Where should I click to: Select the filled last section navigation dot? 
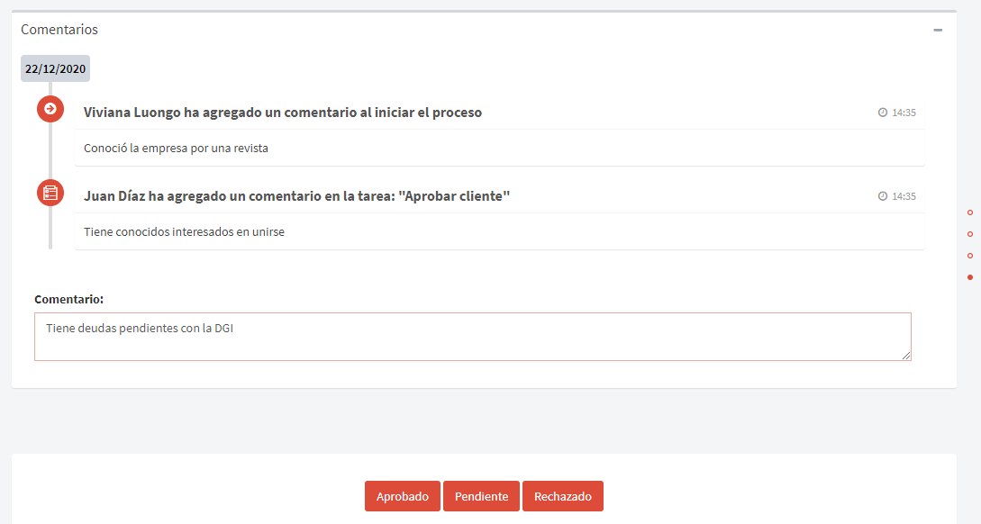pos(969,277)
